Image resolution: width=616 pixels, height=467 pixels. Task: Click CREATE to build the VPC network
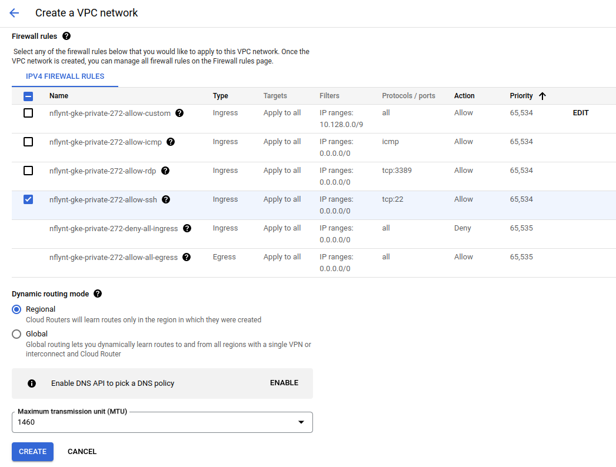pyautogui.click(x=32, y=451)
